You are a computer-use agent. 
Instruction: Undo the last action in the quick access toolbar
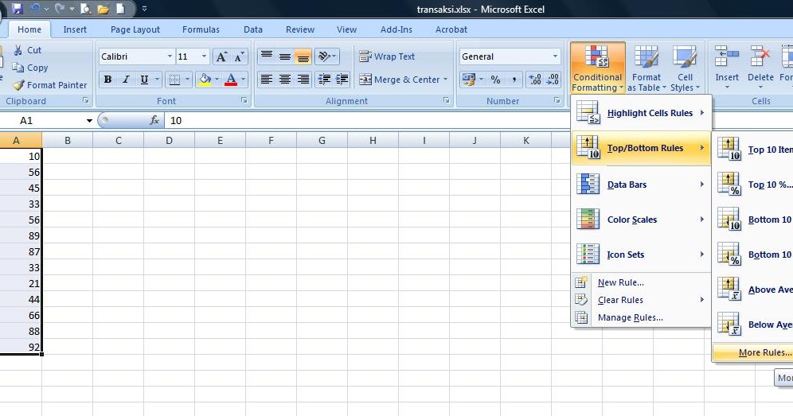(x=35, y=9)
